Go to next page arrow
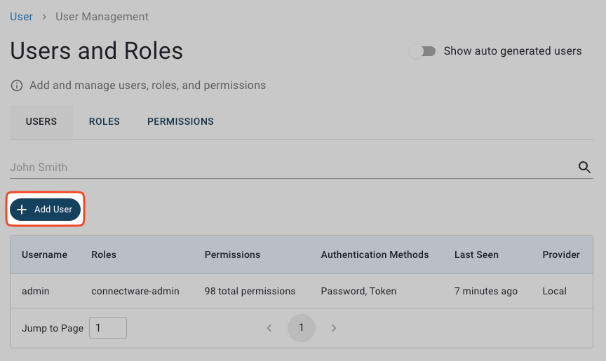This screenshot has width=606, height=361. point(334,328)
